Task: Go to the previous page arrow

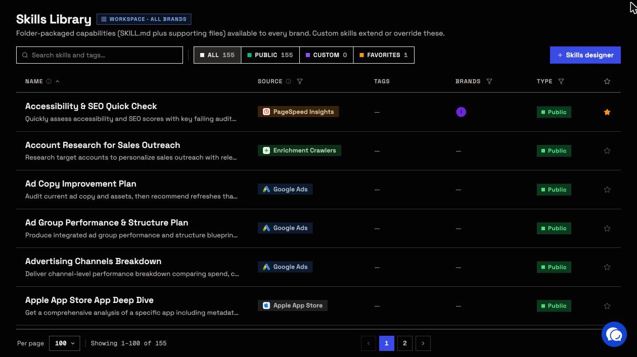Action: coord(369,343)
